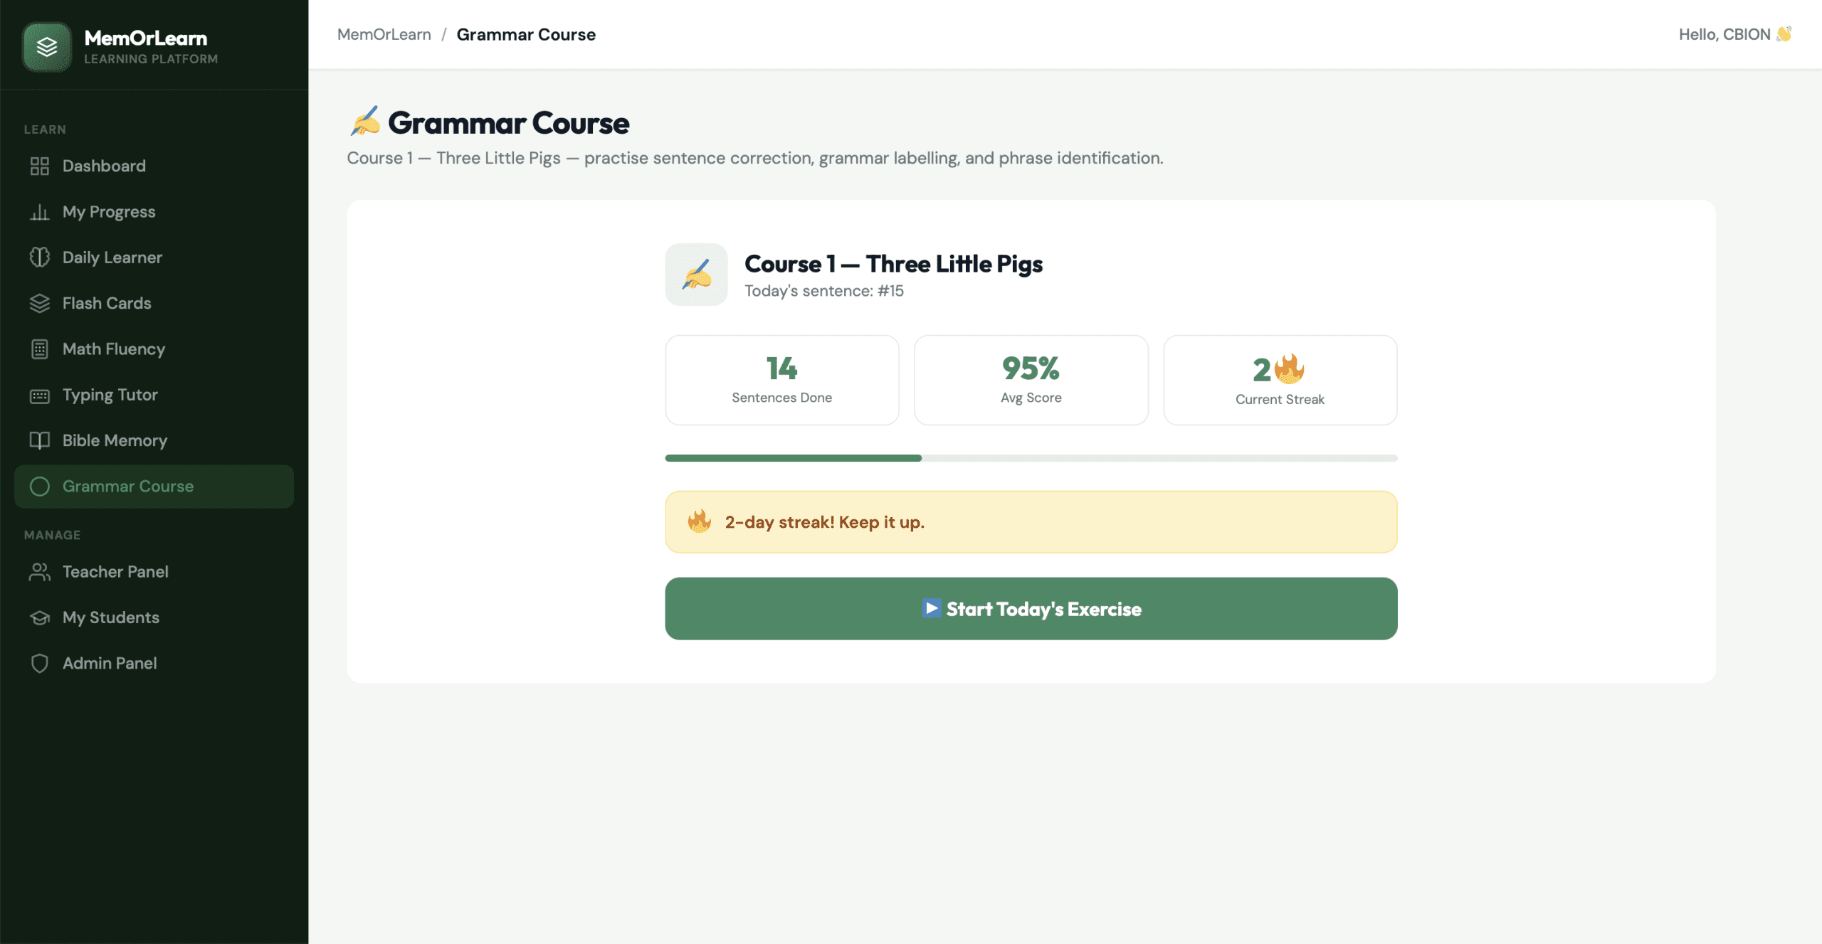Select the active Grammar Course item
1822x944 pixels.
coord(154,487)
